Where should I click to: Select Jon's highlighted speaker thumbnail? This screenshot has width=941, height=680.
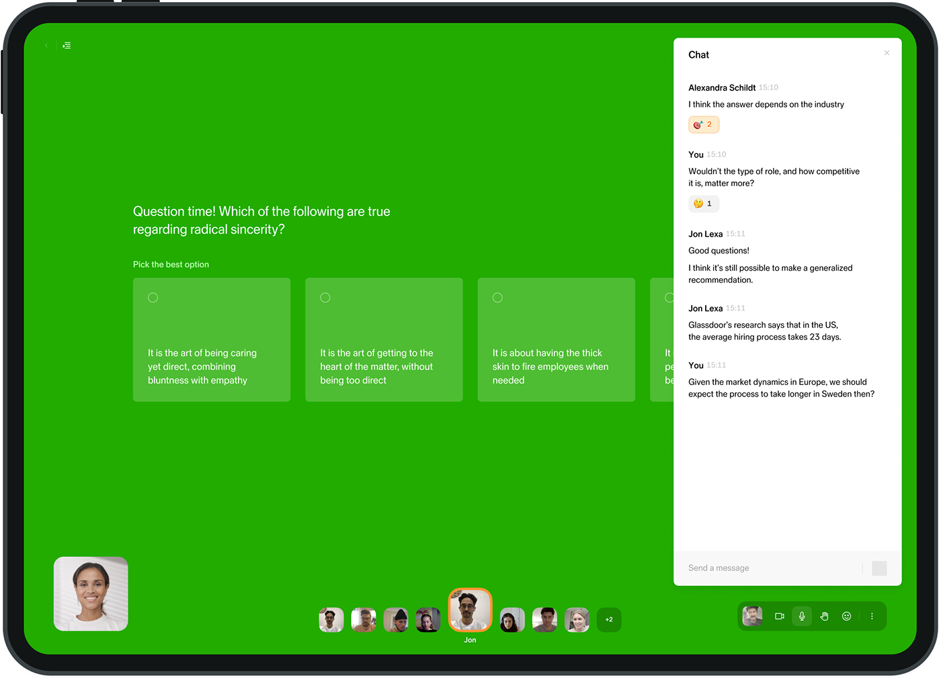470,610
